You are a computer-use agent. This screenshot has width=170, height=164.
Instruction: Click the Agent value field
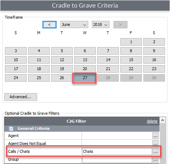[117, 136]
